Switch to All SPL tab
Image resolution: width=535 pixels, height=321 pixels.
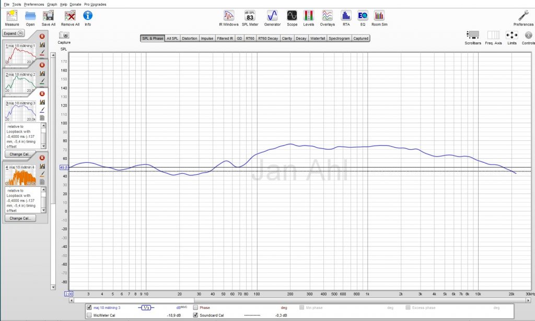[172, 39]
